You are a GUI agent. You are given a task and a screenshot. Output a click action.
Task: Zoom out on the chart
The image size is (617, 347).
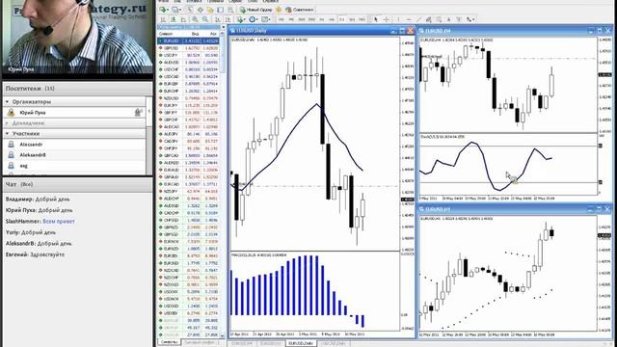coord(205,19)
